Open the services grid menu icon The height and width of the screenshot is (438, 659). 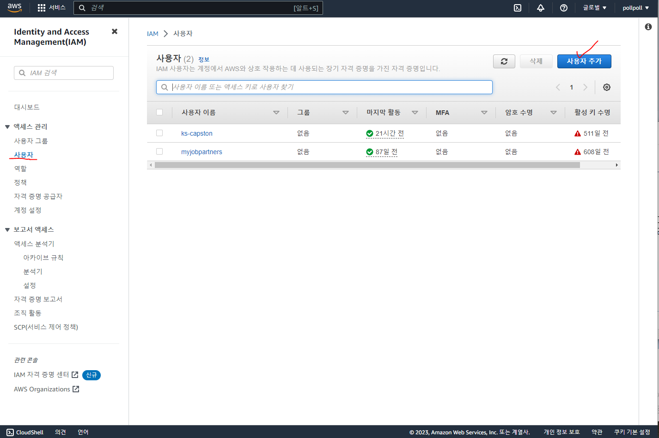42,8
